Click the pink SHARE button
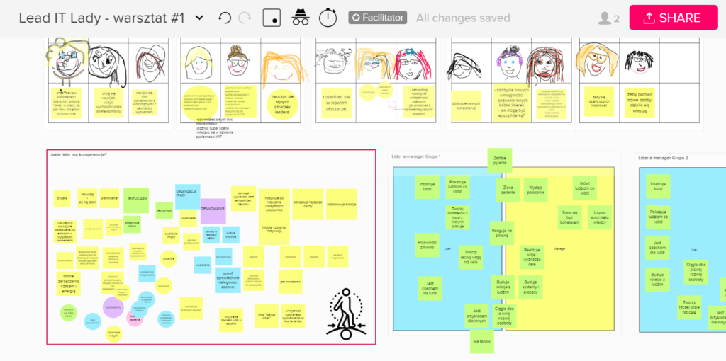Image resolution: width=726 pixels, height=361 pixels. 673,18
